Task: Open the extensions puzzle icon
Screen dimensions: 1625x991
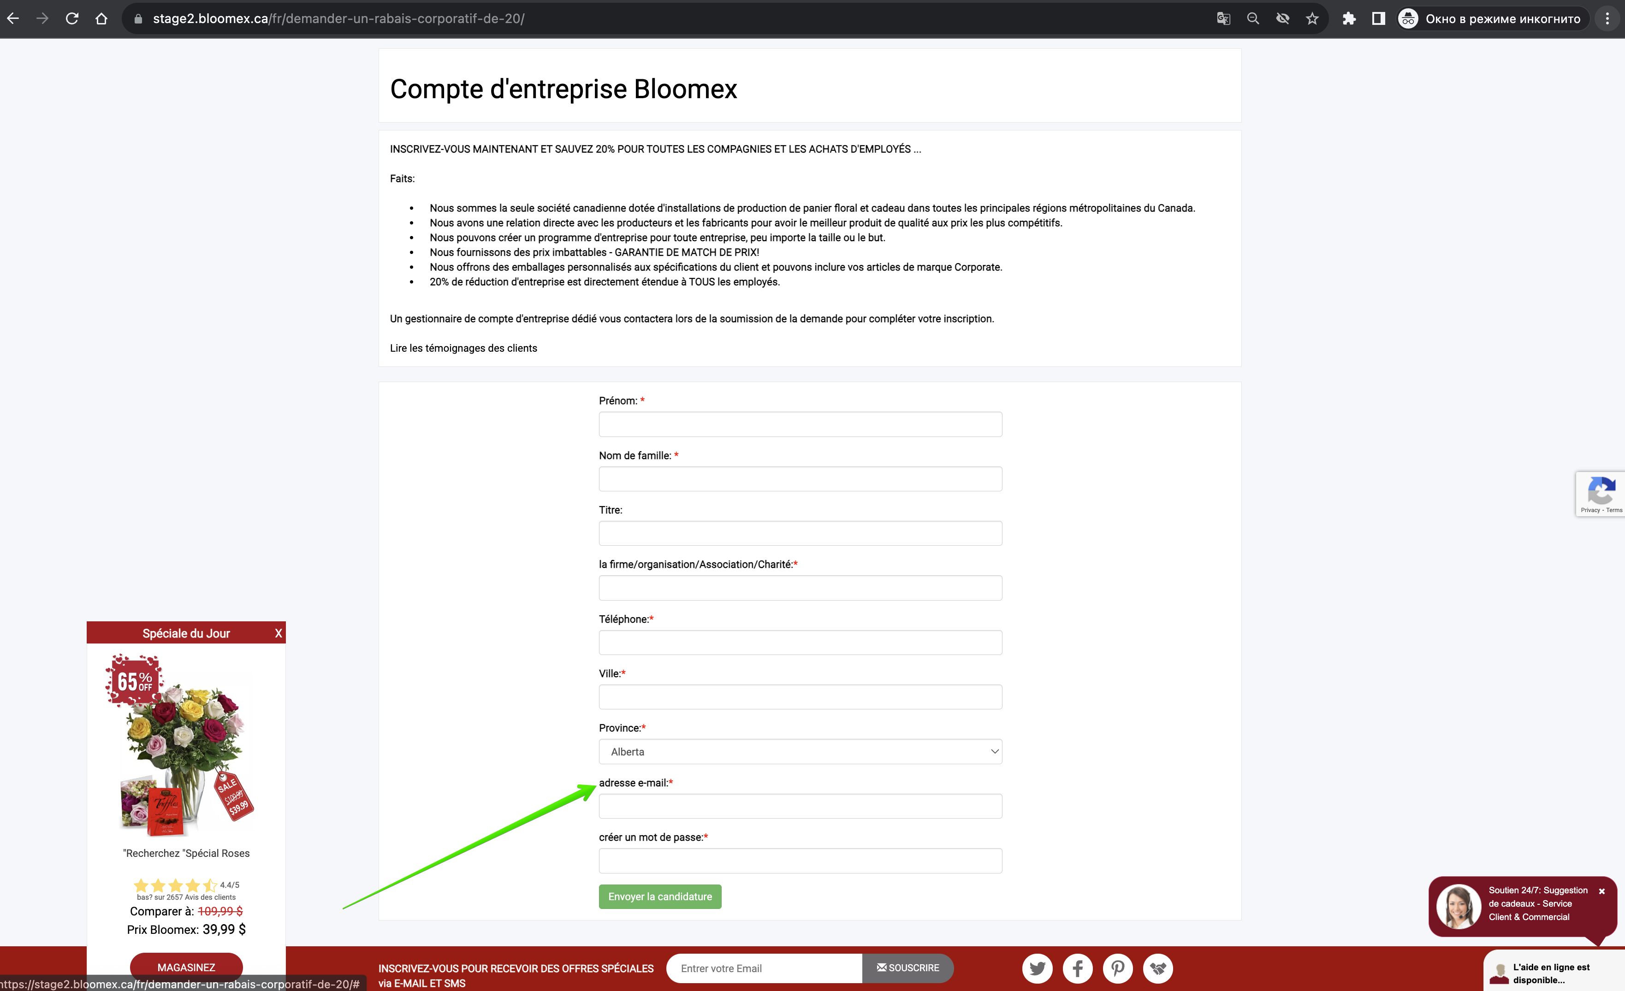Action: [1349, 18]
